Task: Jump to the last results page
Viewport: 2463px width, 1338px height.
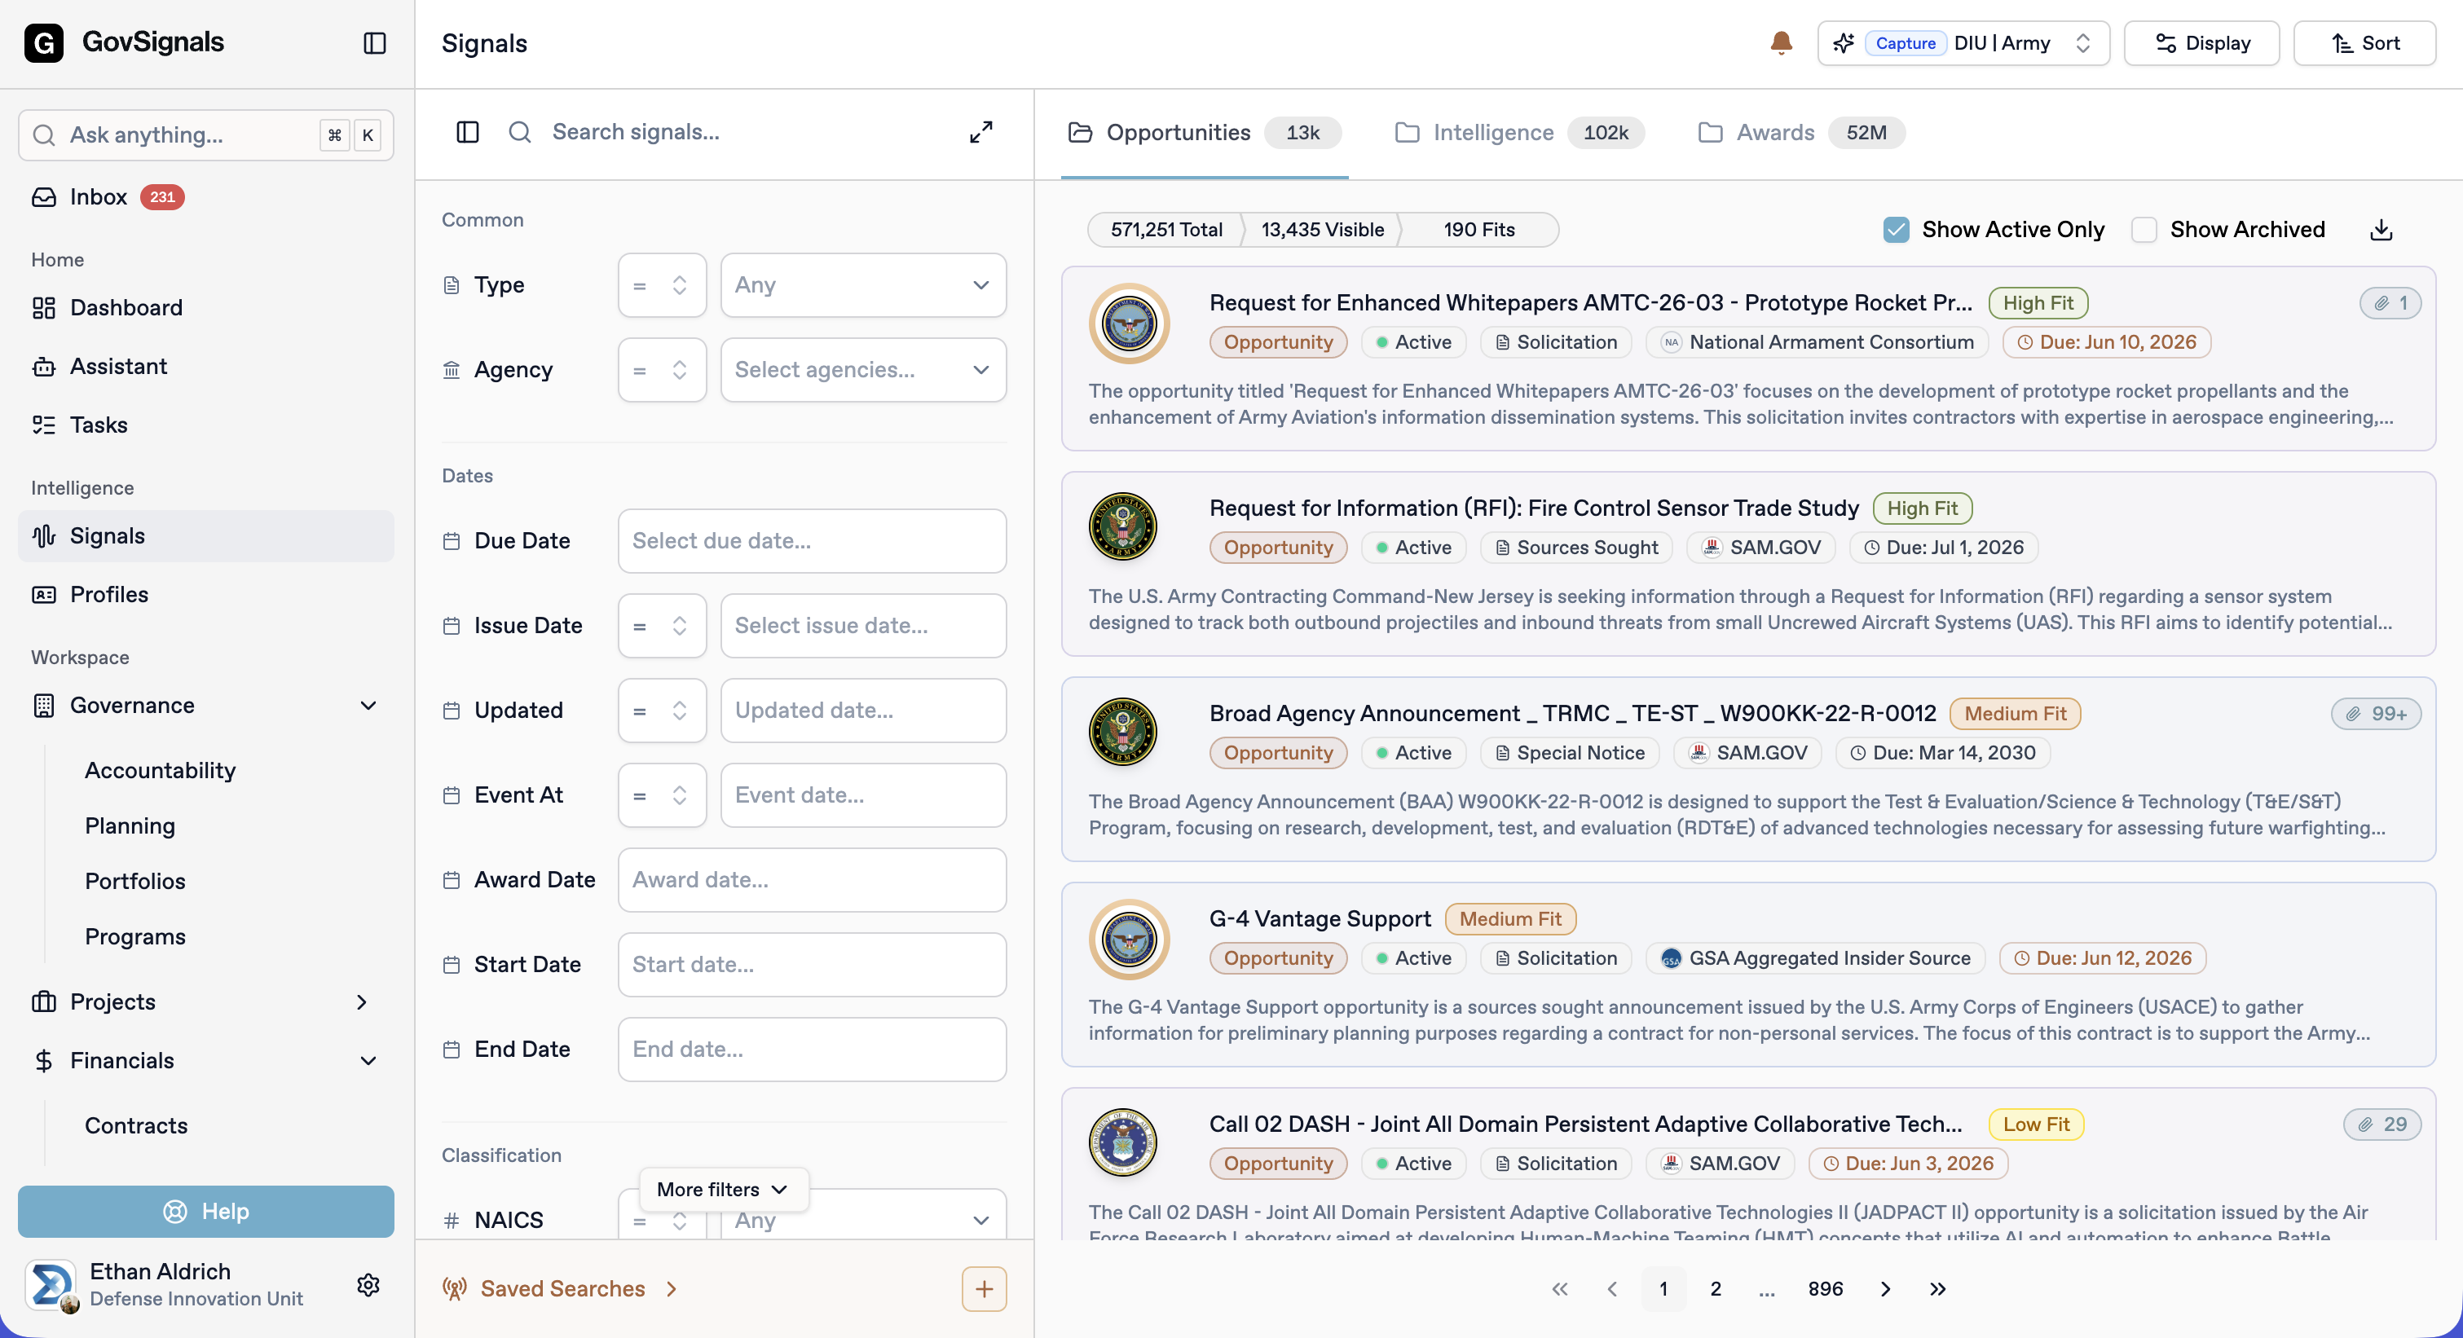Action: (x=1937, y=1288)
